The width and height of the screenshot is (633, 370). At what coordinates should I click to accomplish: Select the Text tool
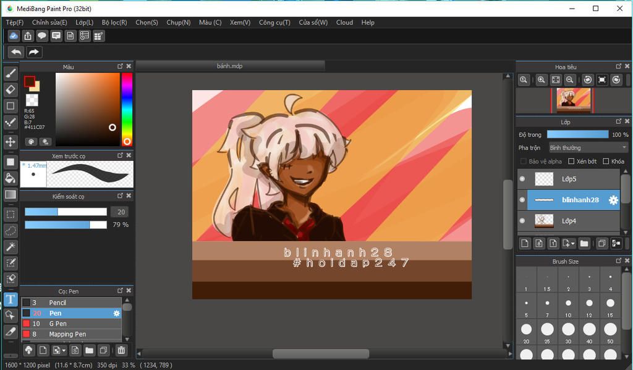coord(11,299)
